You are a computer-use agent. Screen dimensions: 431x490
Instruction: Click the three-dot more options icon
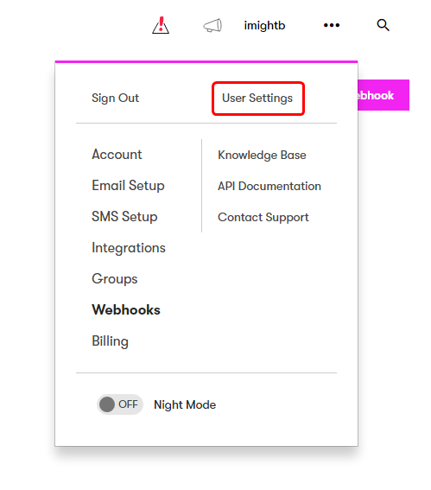[332, 25]
